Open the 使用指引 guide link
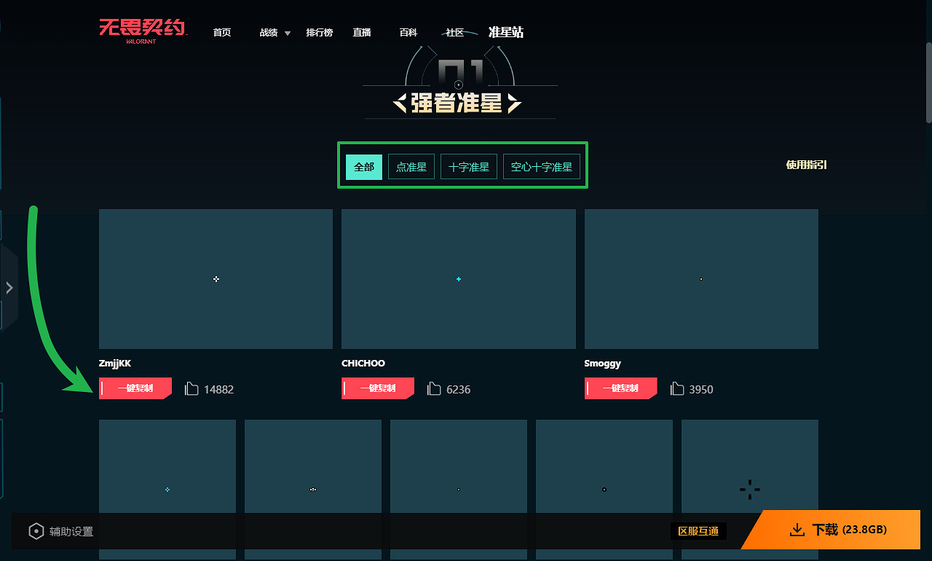 [x=805, y=165]
